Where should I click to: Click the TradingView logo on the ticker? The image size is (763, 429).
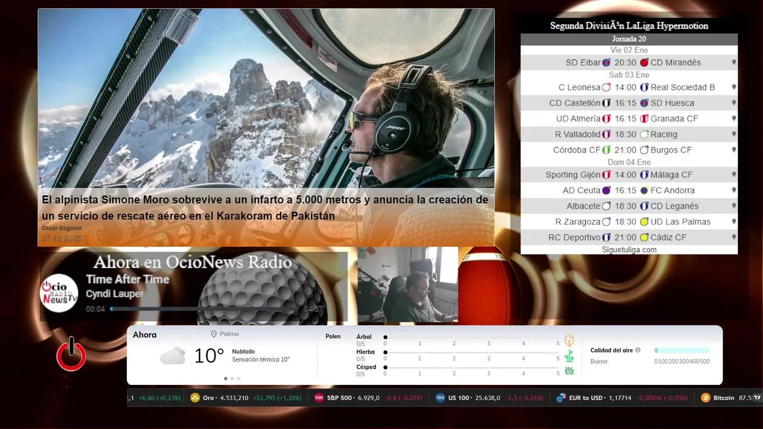[758, 397]
